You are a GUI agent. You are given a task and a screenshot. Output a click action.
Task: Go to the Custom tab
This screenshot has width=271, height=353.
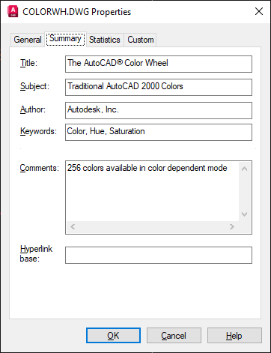[141, 40]
